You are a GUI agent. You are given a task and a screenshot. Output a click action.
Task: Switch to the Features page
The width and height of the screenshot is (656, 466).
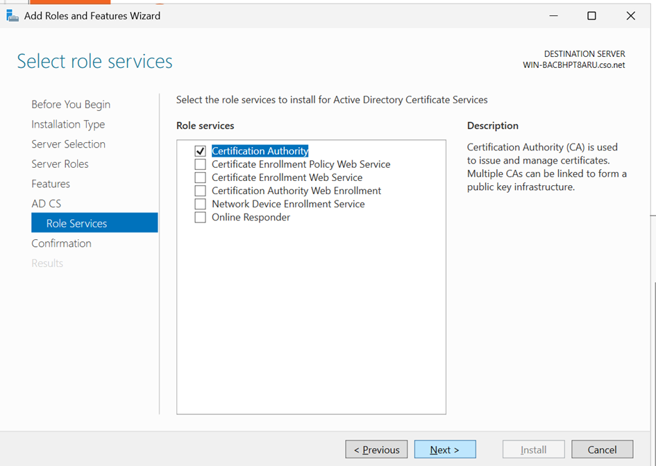pos(50,183)
